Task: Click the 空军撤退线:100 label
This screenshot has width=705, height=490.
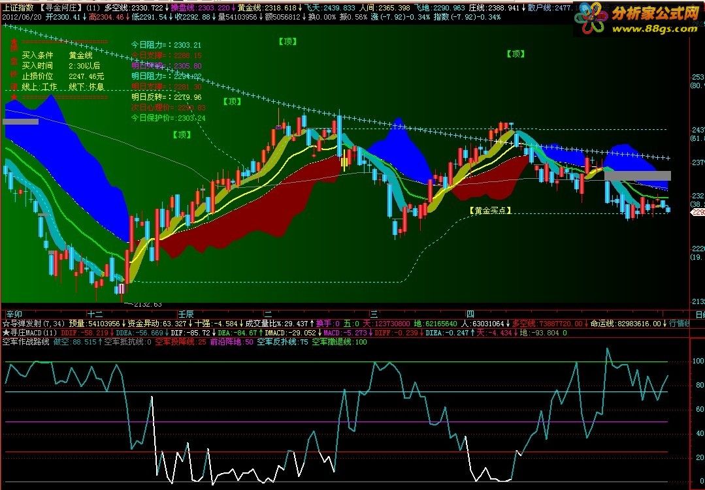Action: click(x=340, y=343)
